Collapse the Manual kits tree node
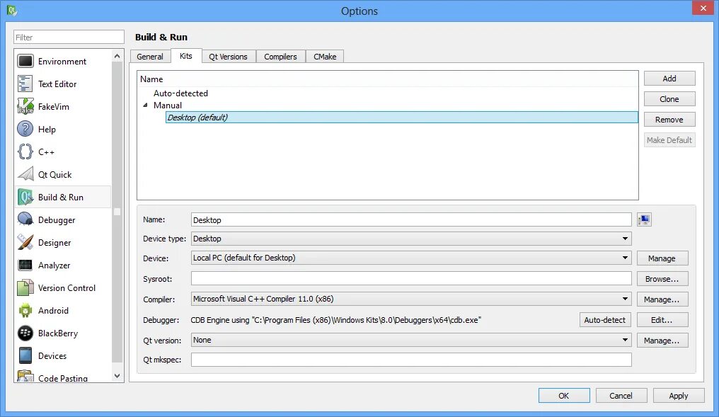 pyautogui.click(x=145, y=105)
